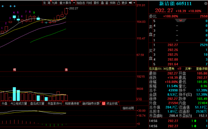Image resolution: width=208 pixels, height=129 pixels.
Task: Click the 指标说明 button
Action: 128,108
